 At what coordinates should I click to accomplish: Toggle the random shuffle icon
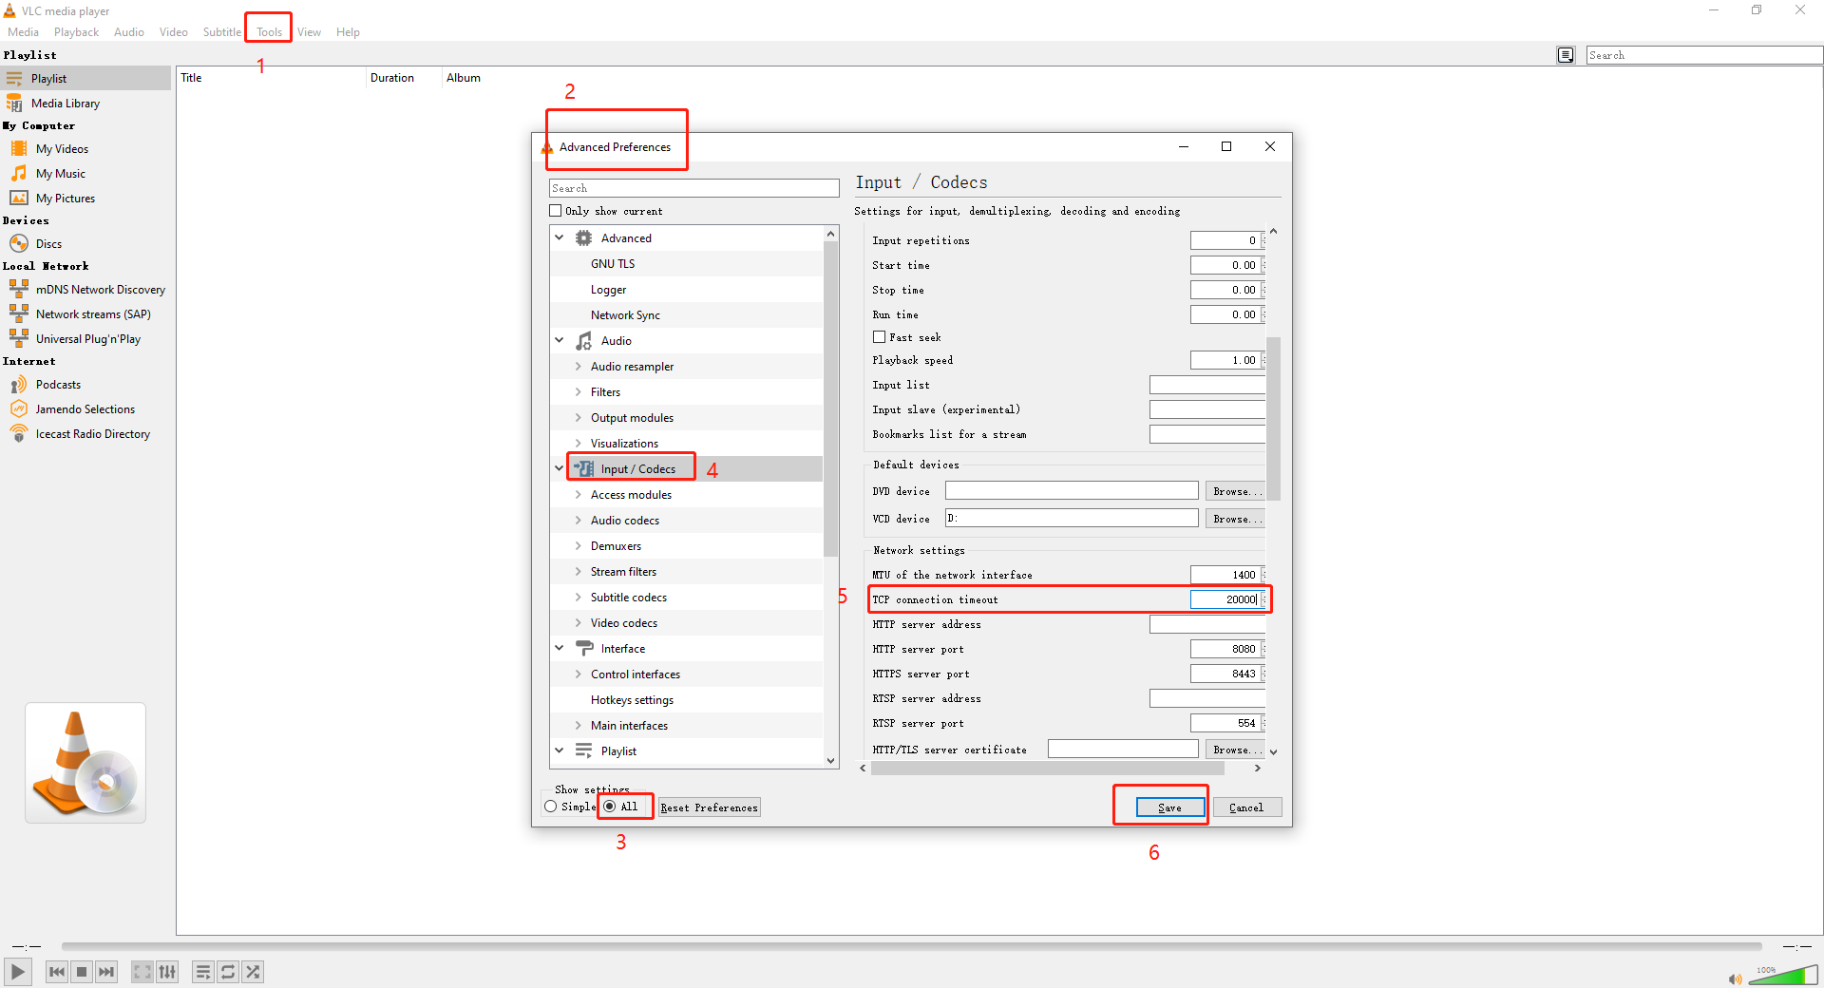[253, 971]
